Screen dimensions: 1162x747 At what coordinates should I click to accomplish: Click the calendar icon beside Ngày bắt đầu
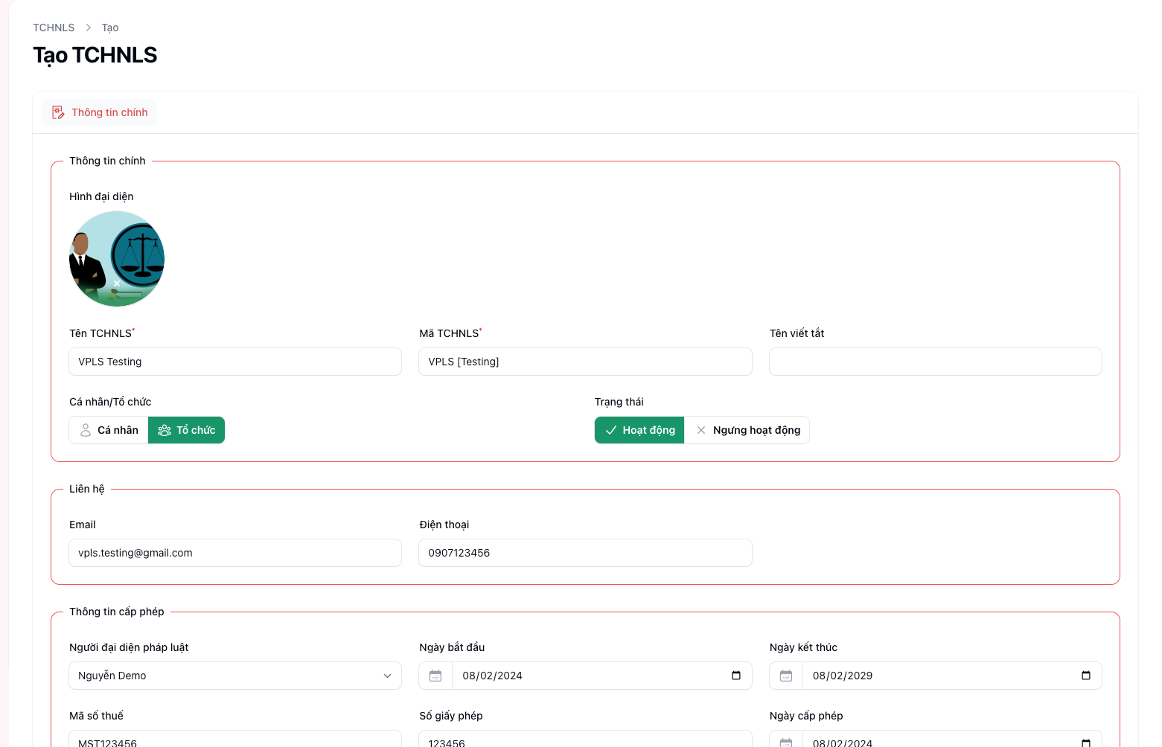435,676
